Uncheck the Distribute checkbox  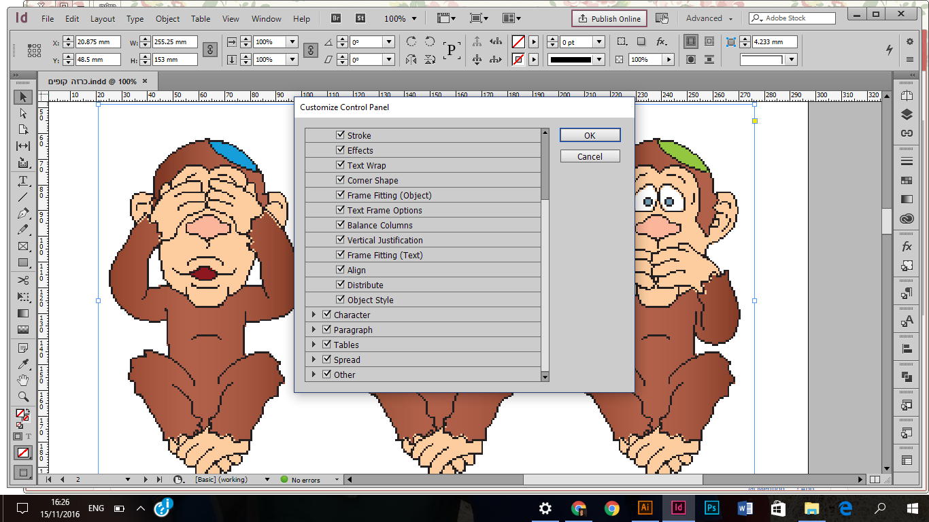point(340,285)
